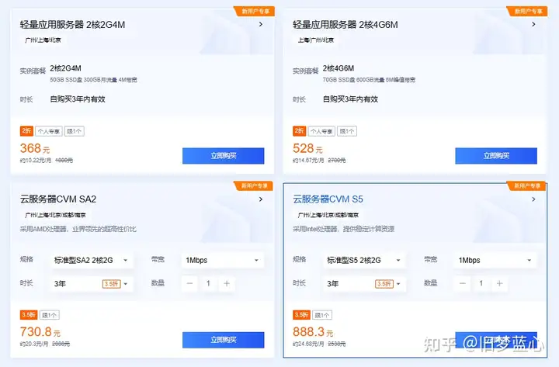This screenshot has height=367, width=559.
Task: Increase quantity on the CVM SA2 card
Action: [x=227, y=284]
